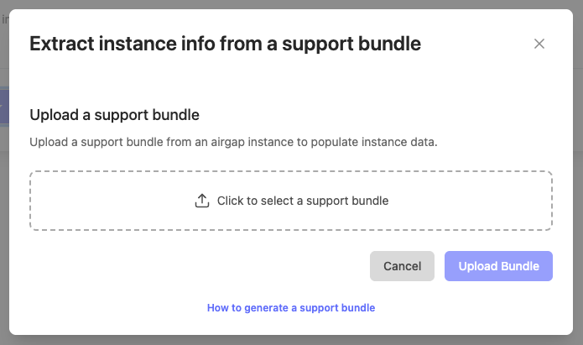Click the Upload Bundle button
Viewport: 583px width, 345px height.
498,266
